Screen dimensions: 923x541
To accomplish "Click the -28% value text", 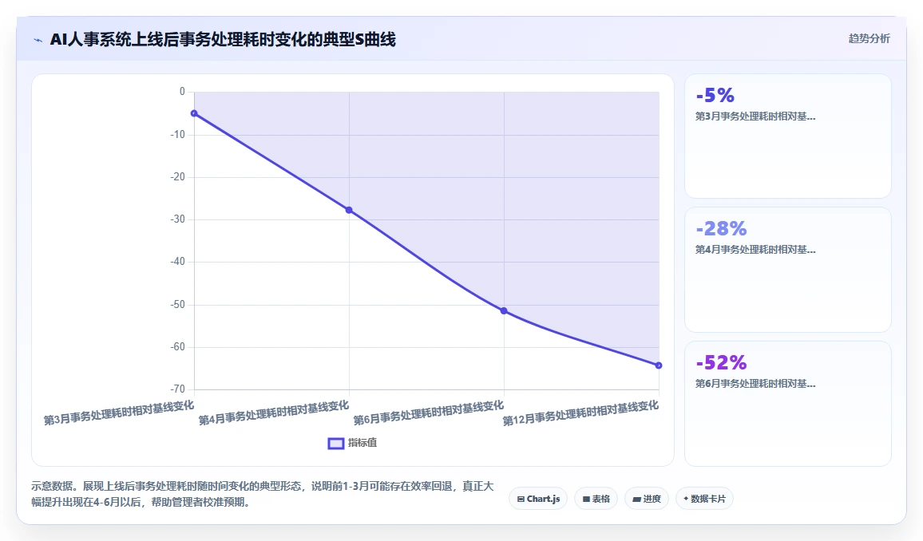I will coord(722,228).
